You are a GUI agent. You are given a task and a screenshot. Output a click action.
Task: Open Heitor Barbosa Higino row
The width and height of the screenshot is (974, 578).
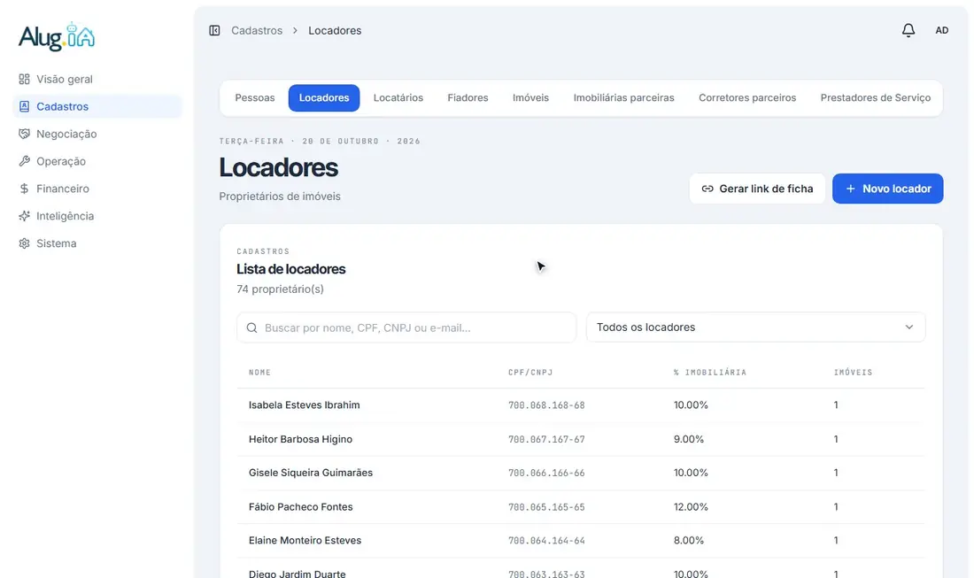[x=581, y=439]
